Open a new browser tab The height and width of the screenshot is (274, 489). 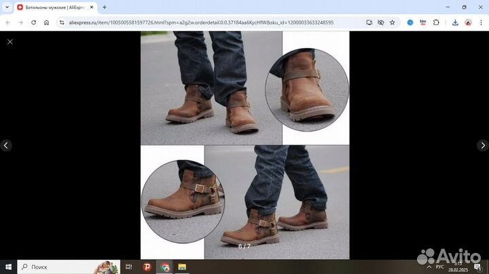(105, 7)
